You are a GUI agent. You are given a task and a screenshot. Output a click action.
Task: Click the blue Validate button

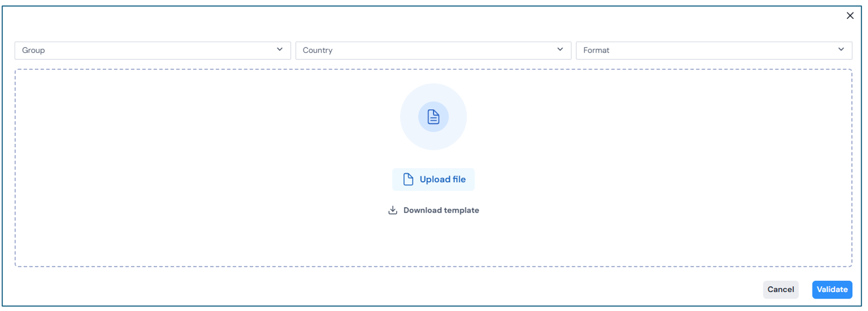(832, 289)
